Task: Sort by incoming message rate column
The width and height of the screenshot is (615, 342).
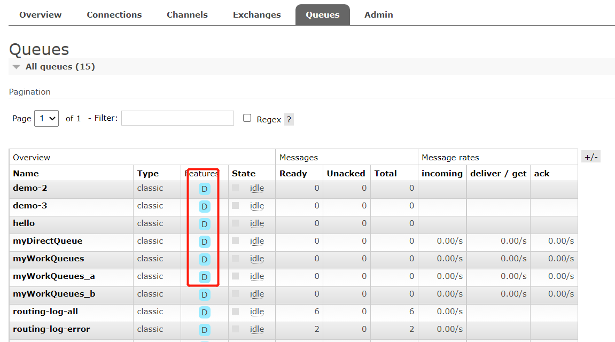Action: click(x=442, y=173)
